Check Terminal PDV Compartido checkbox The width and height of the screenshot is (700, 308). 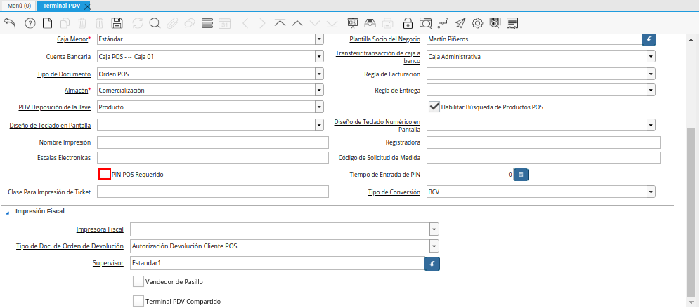coord(138,301)
